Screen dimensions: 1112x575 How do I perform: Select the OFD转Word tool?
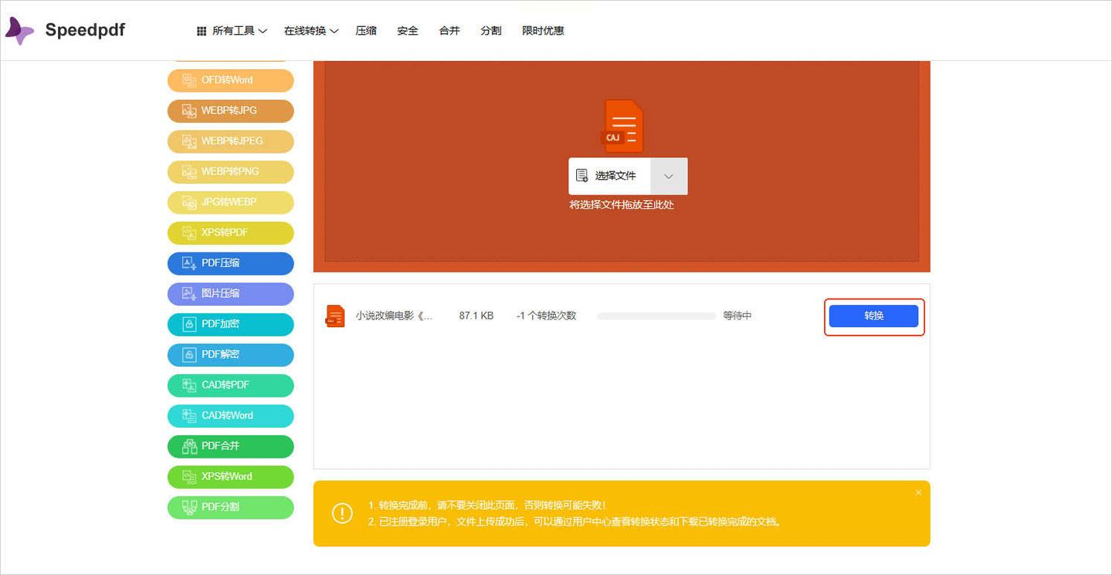point(231,80)
